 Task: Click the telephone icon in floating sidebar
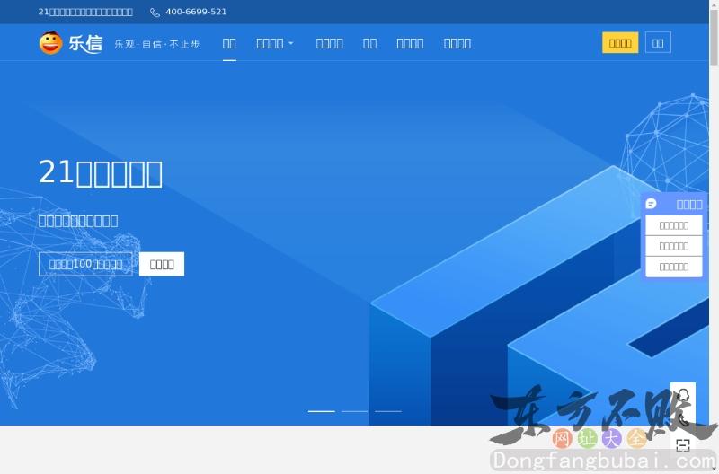tap(683, 420)
